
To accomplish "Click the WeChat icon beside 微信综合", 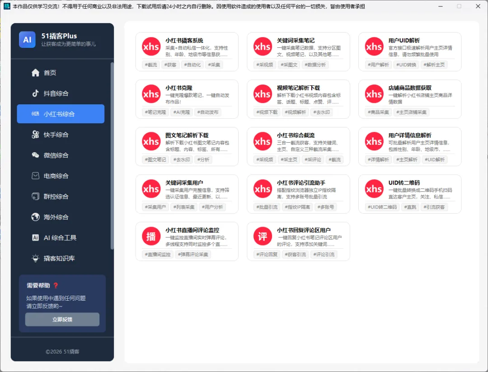I will [x=36, y=155].
